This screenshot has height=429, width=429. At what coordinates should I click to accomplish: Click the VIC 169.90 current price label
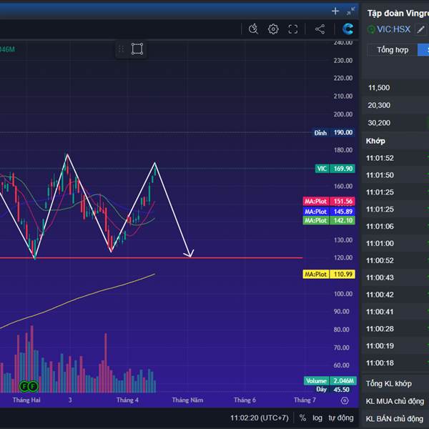pyautogui.click(x=335, y=169)
